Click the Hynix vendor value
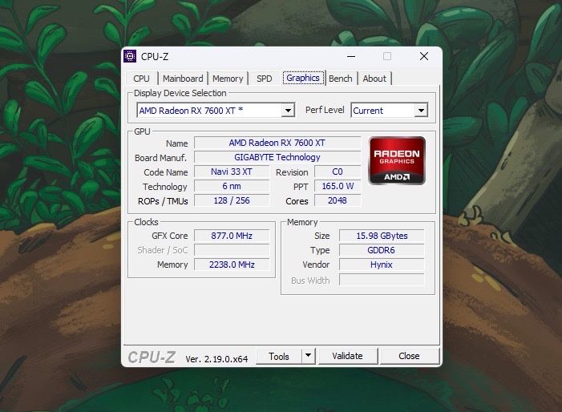This screenshot has height=412, width=562. pos(382,265)
